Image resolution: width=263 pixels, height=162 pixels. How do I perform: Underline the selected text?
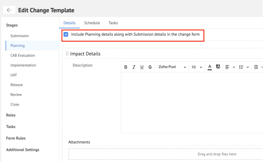[142, 67]
